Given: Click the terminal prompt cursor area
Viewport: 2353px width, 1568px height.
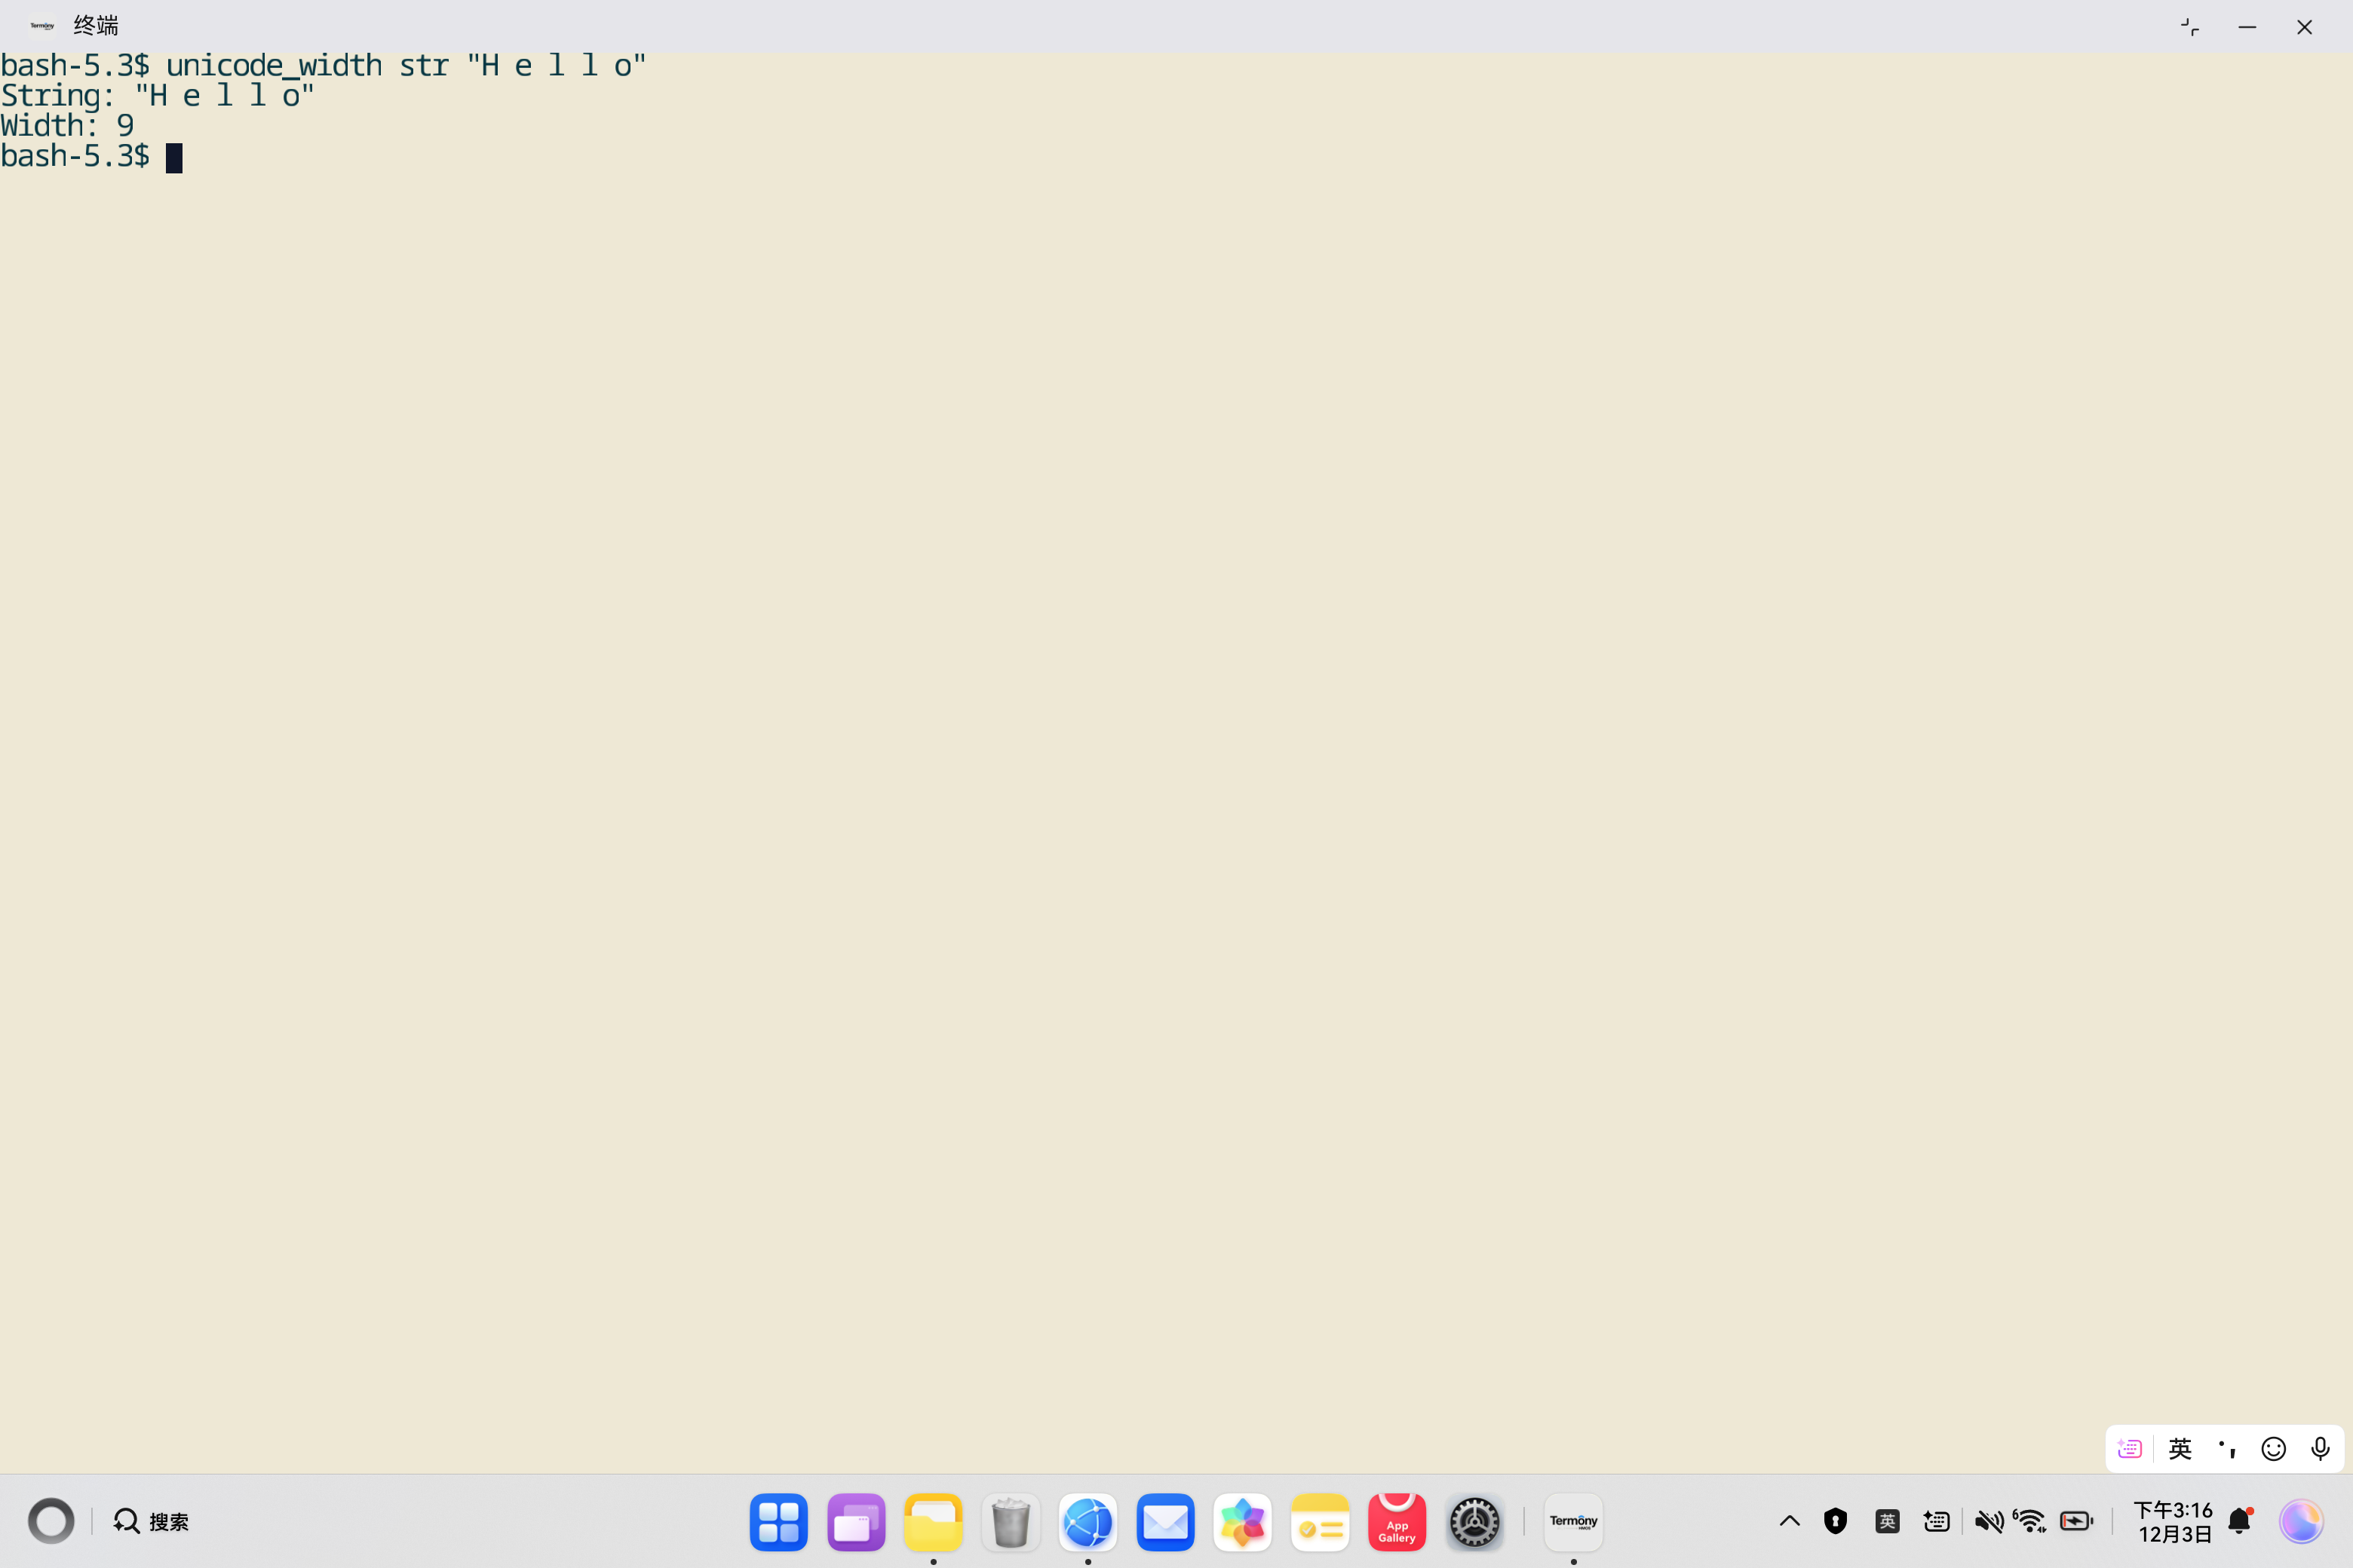Looking at the screenshot, I should point(174,158).
